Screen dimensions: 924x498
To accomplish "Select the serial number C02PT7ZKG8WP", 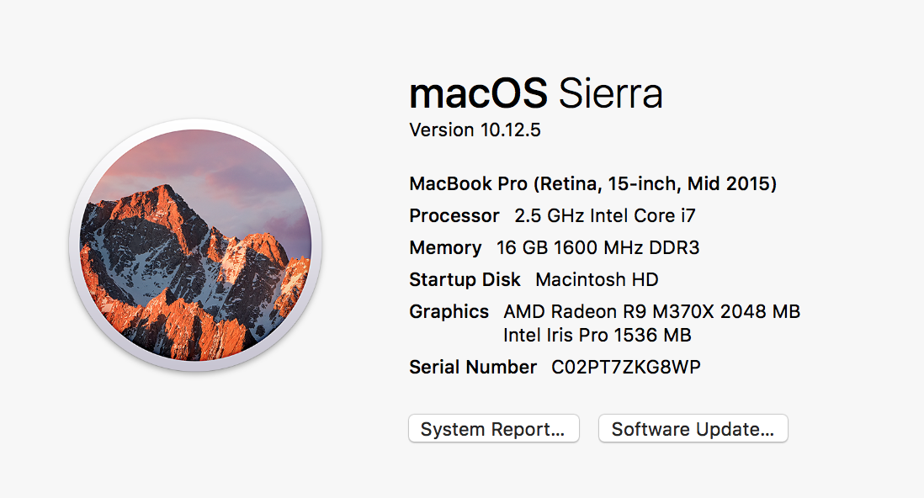I will click(626, 367).
